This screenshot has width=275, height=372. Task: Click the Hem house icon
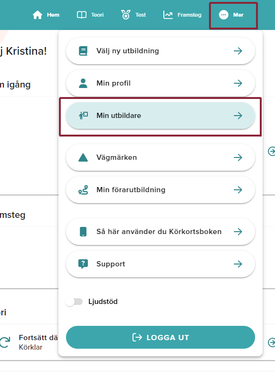coord(38,15)
